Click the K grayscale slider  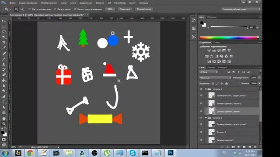tap(229, 27)
